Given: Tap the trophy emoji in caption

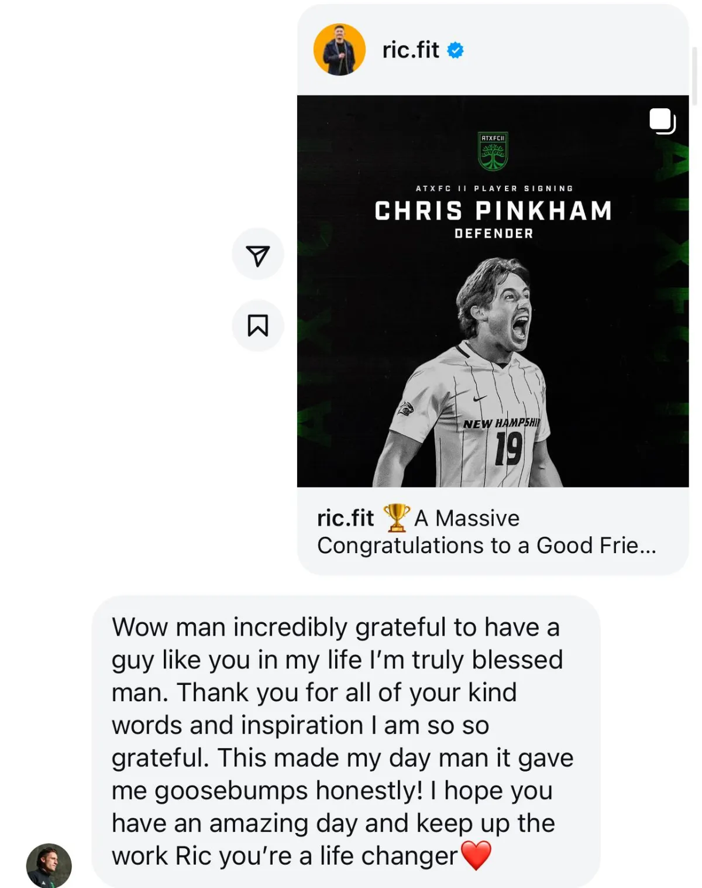Looking at the screenshot, I should pos(396,518).
